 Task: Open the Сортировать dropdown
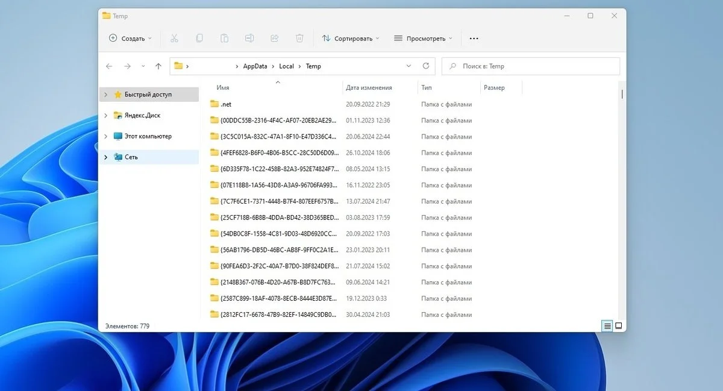point(351,38)
